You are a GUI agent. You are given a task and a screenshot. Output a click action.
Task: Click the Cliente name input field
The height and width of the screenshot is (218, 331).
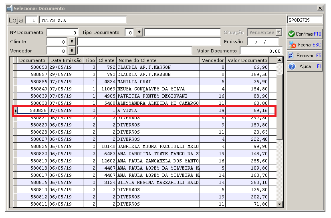pos(149,42)
